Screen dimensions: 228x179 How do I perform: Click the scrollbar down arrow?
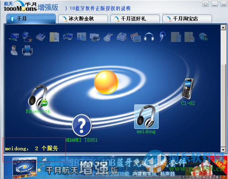(223, 149)
